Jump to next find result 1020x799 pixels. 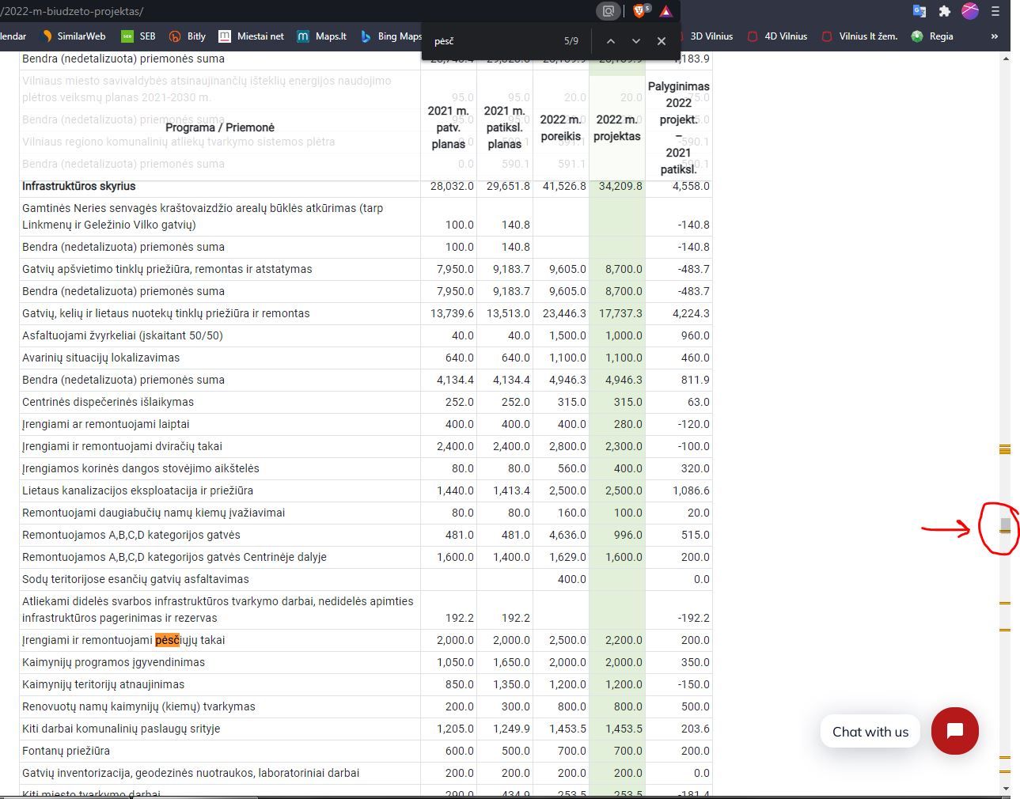[x=635, y=41]
